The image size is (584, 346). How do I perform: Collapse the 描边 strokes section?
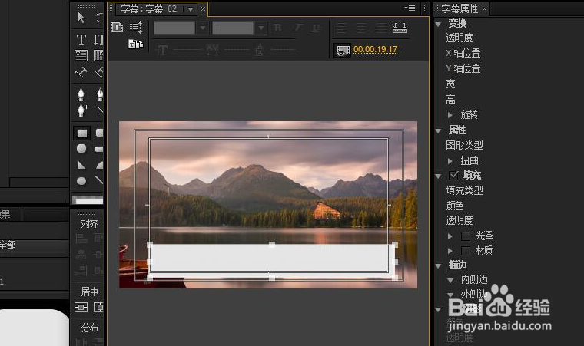coord(438,266)
